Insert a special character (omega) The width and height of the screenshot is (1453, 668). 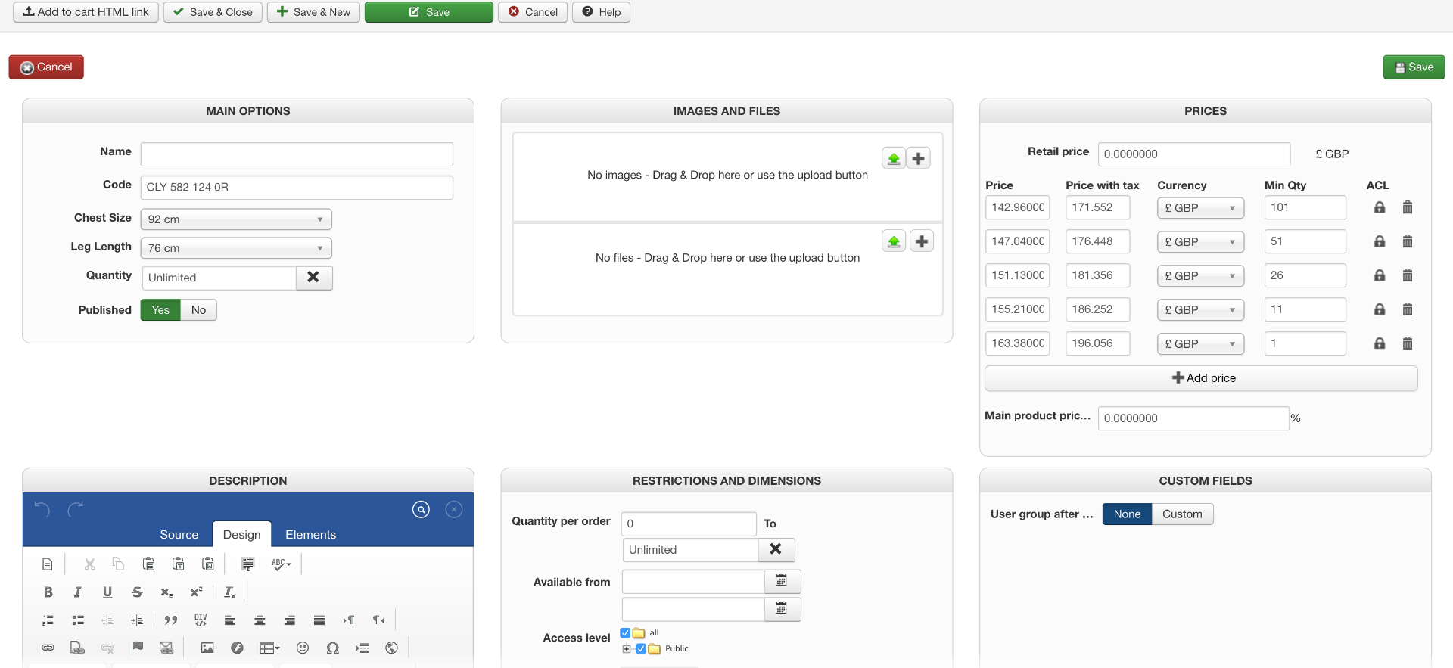point(332,648)
